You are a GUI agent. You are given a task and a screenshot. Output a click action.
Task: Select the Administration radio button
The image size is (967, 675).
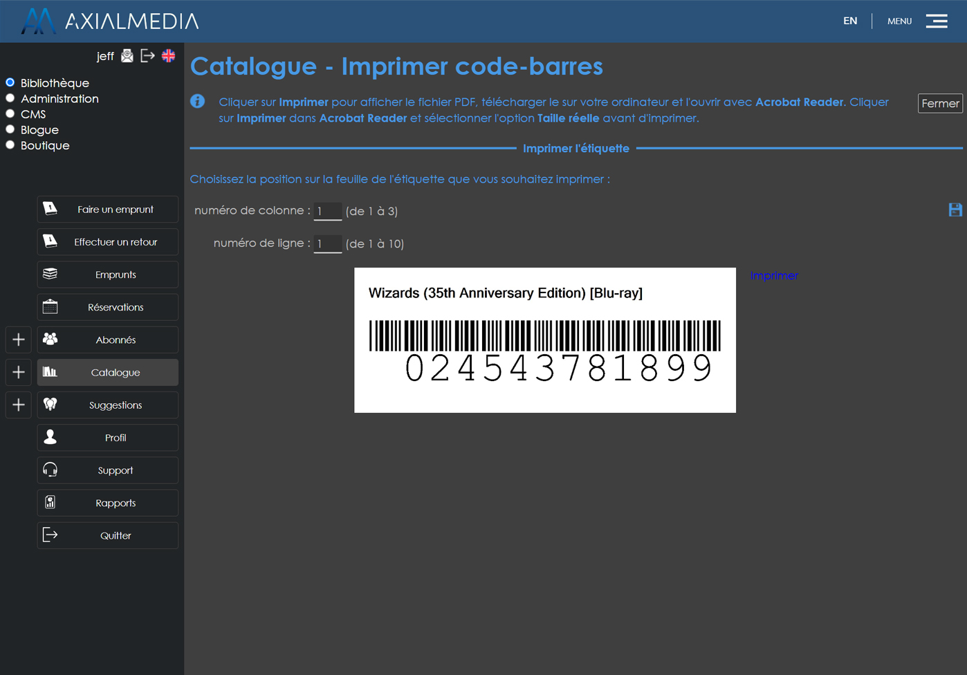10,98
